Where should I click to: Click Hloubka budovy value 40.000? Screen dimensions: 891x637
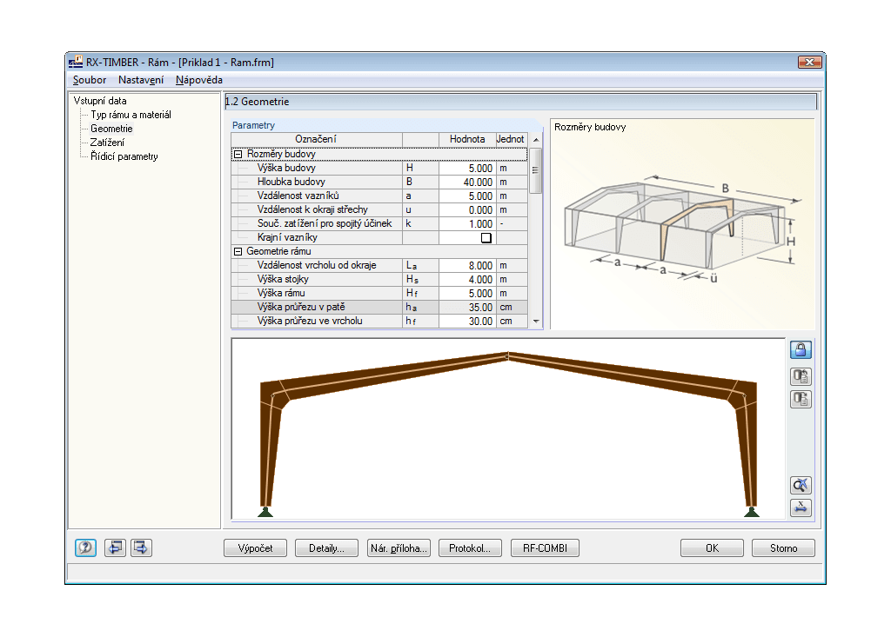[x=467, y=182]
